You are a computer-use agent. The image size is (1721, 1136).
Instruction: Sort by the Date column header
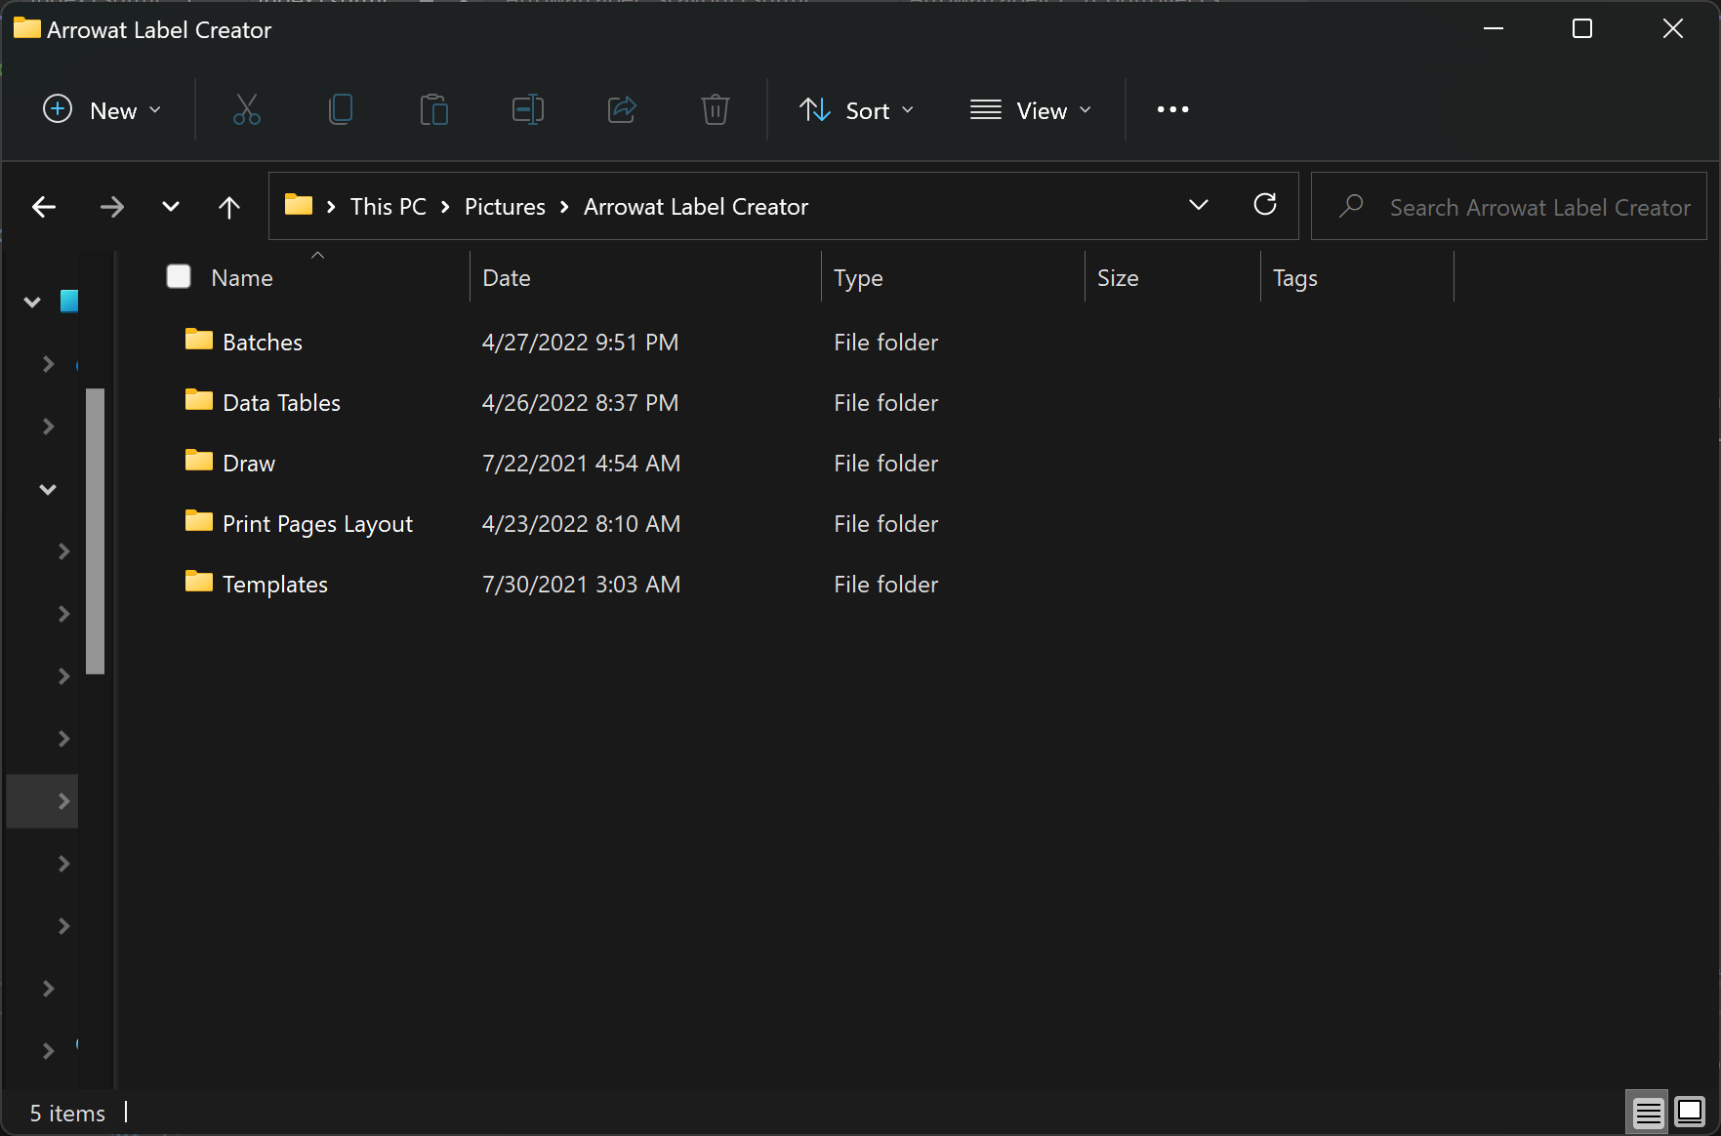click(507, 278)
